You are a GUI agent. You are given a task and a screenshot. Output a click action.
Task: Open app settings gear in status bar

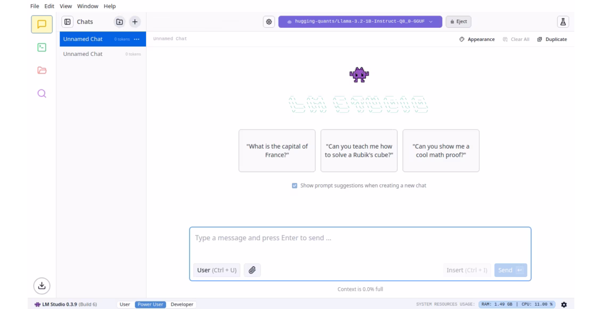tap(564, 304)
